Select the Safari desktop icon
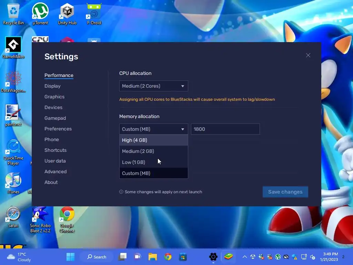This screenshot has width=353, height=265. [13, 217]
